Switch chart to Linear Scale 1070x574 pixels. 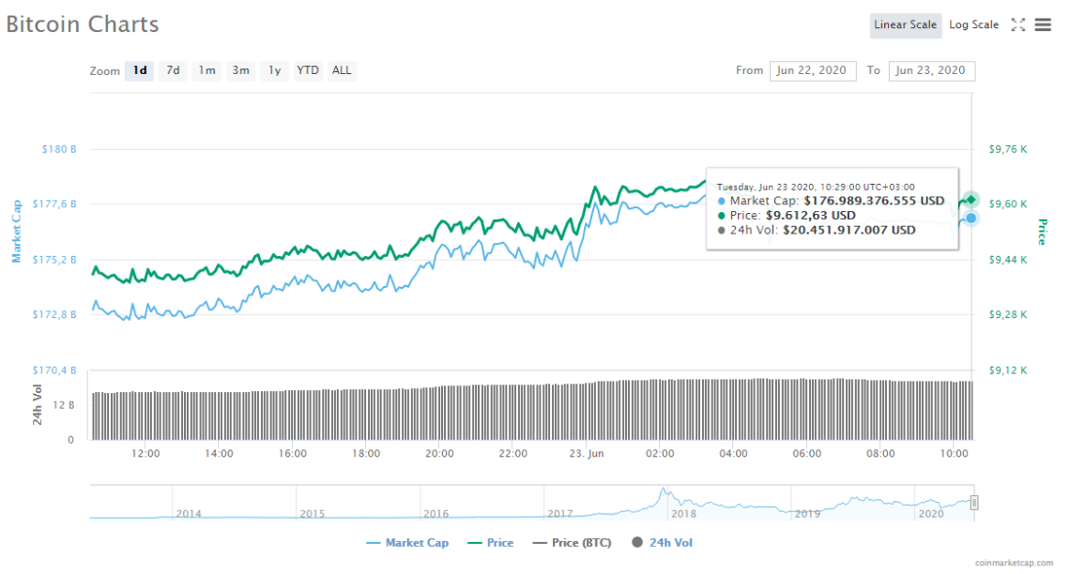point(906,25)
